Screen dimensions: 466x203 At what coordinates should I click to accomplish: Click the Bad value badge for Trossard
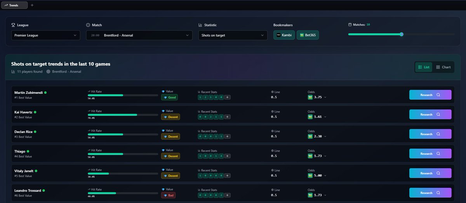168,195
